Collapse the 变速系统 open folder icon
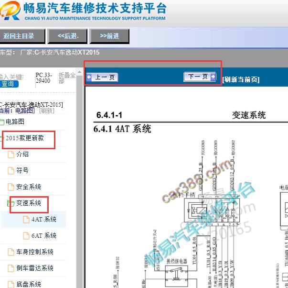Viewport: 288px width, 288px height. click(x=11, y=203)
